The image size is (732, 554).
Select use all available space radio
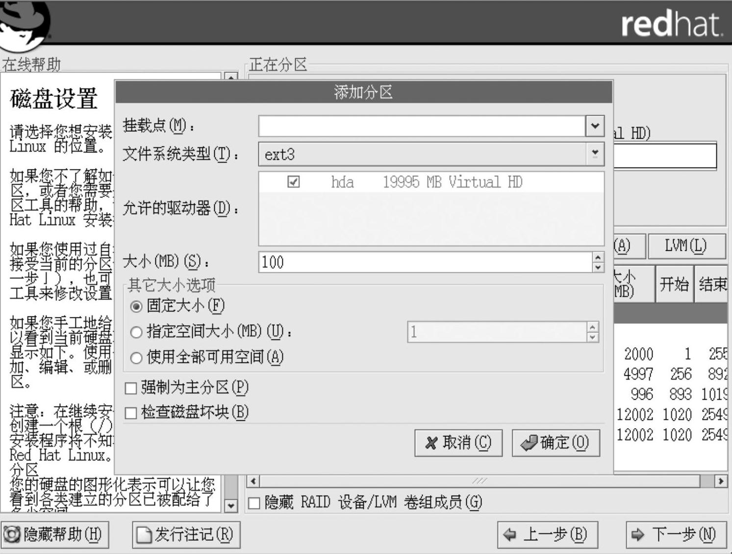coord(136,358)
